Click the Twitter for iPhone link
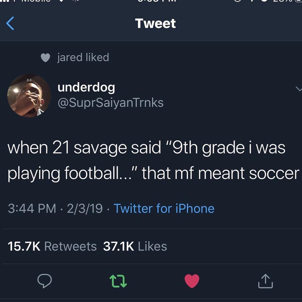This screenshot has width=302, height=302. click(164, 208)
